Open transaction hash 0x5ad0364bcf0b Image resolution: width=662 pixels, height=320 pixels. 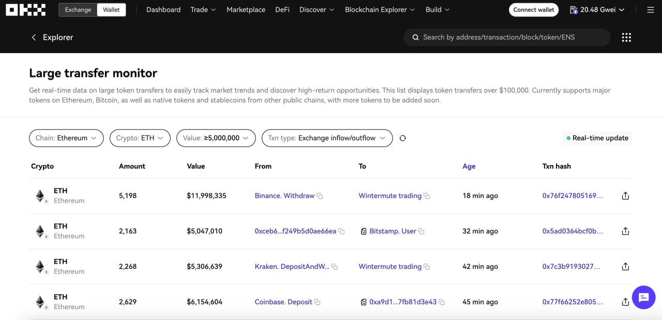(x=573, y=231)
